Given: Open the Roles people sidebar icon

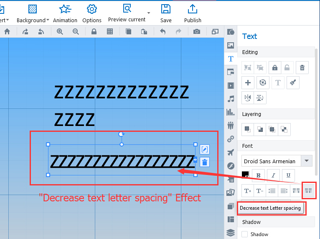Looking at the screenshot, I should tap(231, 126).
